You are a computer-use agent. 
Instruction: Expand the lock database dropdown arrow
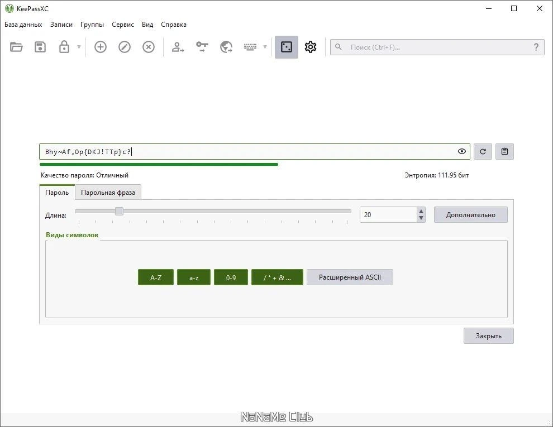coord(79,47)
